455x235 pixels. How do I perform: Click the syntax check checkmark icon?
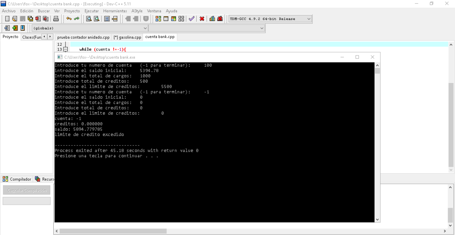pos(191,19)
